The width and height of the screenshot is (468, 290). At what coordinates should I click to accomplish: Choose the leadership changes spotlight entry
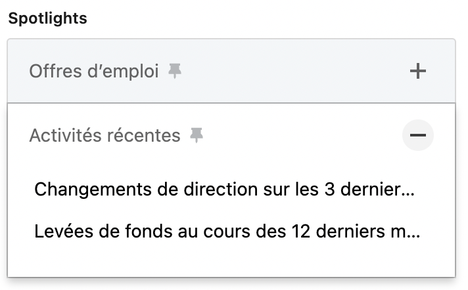224,189
